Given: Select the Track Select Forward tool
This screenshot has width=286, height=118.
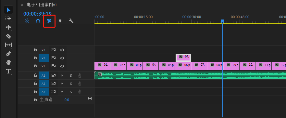Looking at the screenshot, I should click(x=8, y=19).
